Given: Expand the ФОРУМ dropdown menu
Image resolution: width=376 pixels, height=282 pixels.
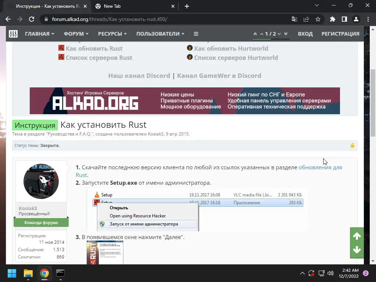Looking at the screenshot, I should click(x=76, y=34).
